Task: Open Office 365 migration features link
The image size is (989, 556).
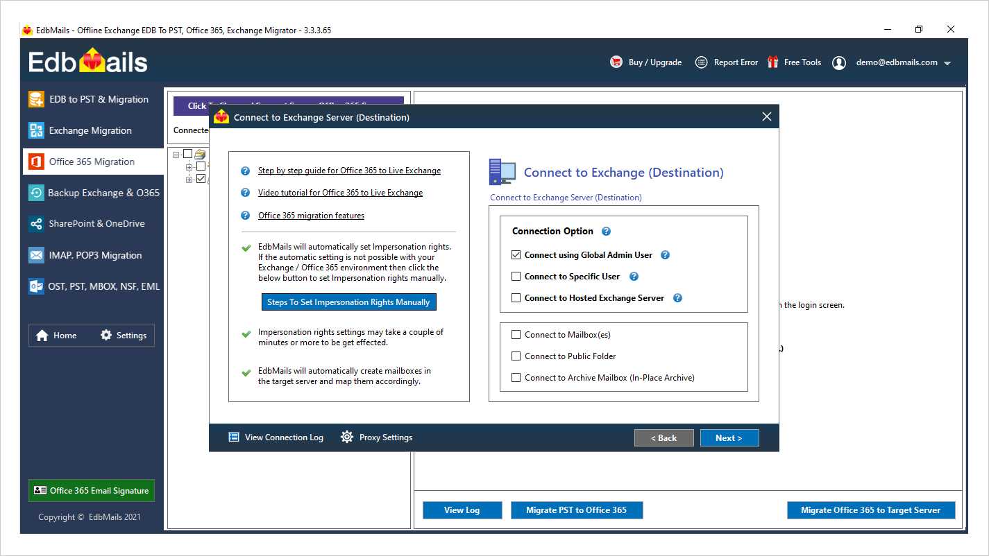Action: click(x=311, y=216)
